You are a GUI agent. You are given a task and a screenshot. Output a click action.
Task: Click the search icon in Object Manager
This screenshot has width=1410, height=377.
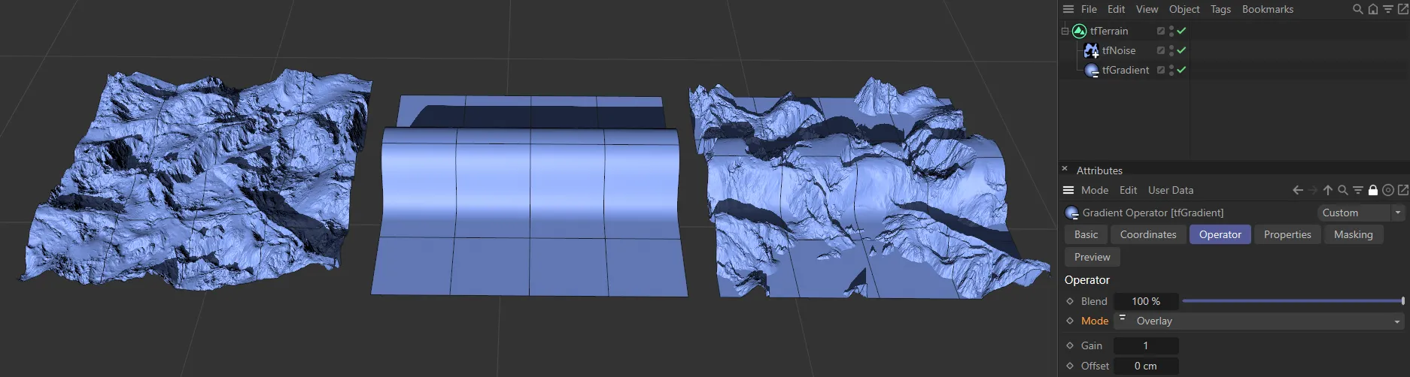pos(1357,9)
